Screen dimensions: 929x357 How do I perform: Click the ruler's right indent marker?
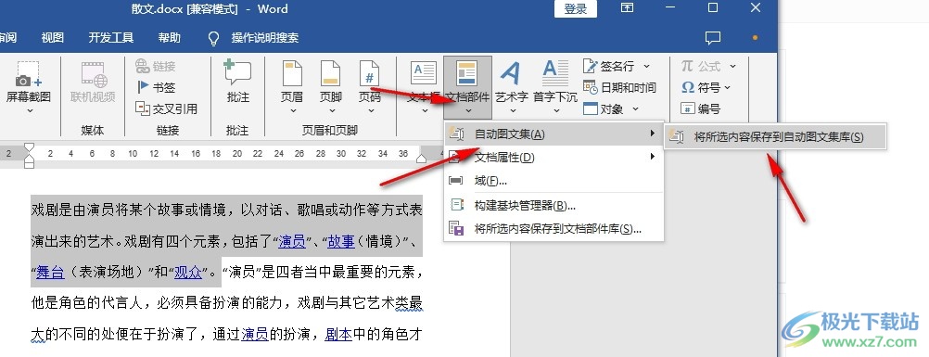coord(421,159)
